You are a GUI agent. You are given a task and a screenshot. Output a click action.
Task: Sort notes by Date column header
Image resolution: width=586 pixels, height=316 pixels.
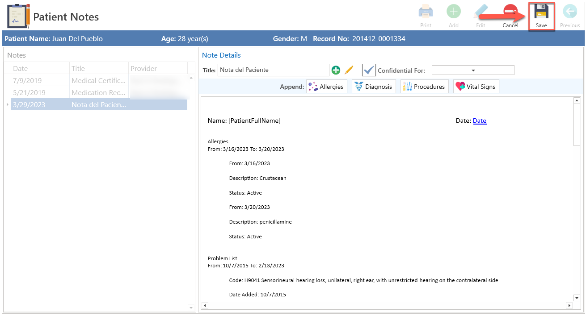(40, 68)
